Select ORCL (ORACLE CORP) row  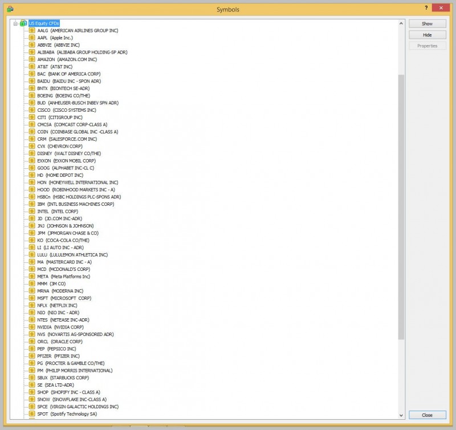tap(60, 342)
